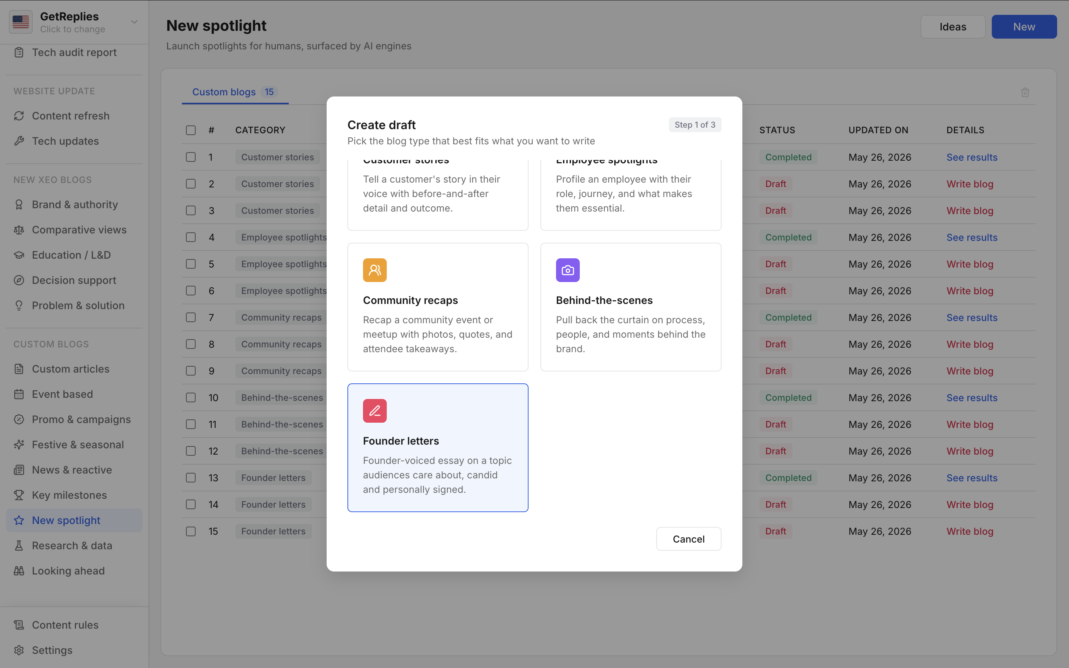The image size is (1069, 668).
Task: Click the Tech audit report clipboard icon
Action: point(19,52)
